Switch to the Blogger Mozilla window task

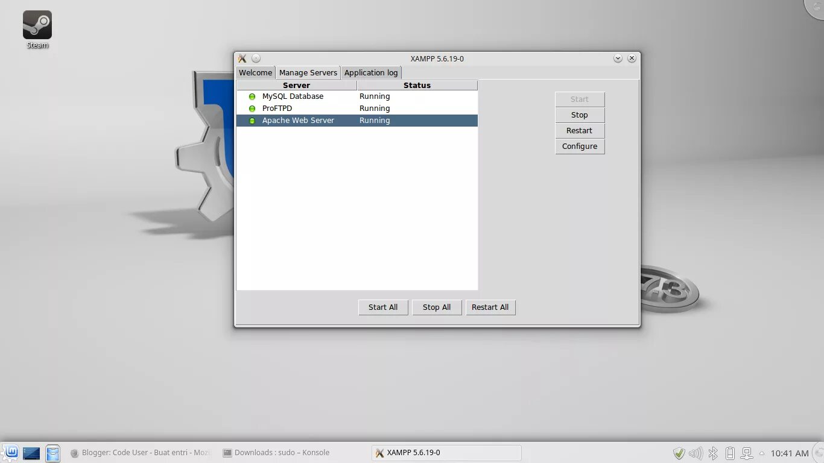141,453
